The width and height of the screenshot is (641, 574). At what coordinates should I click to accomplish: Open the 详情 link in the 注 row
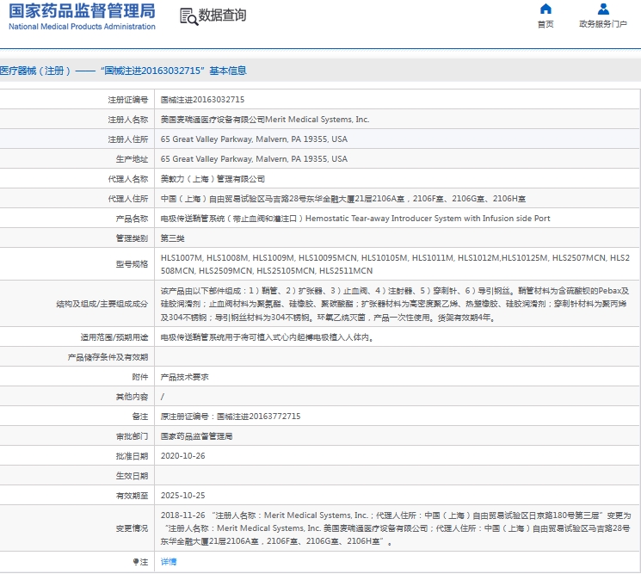(x=169, y=562)
